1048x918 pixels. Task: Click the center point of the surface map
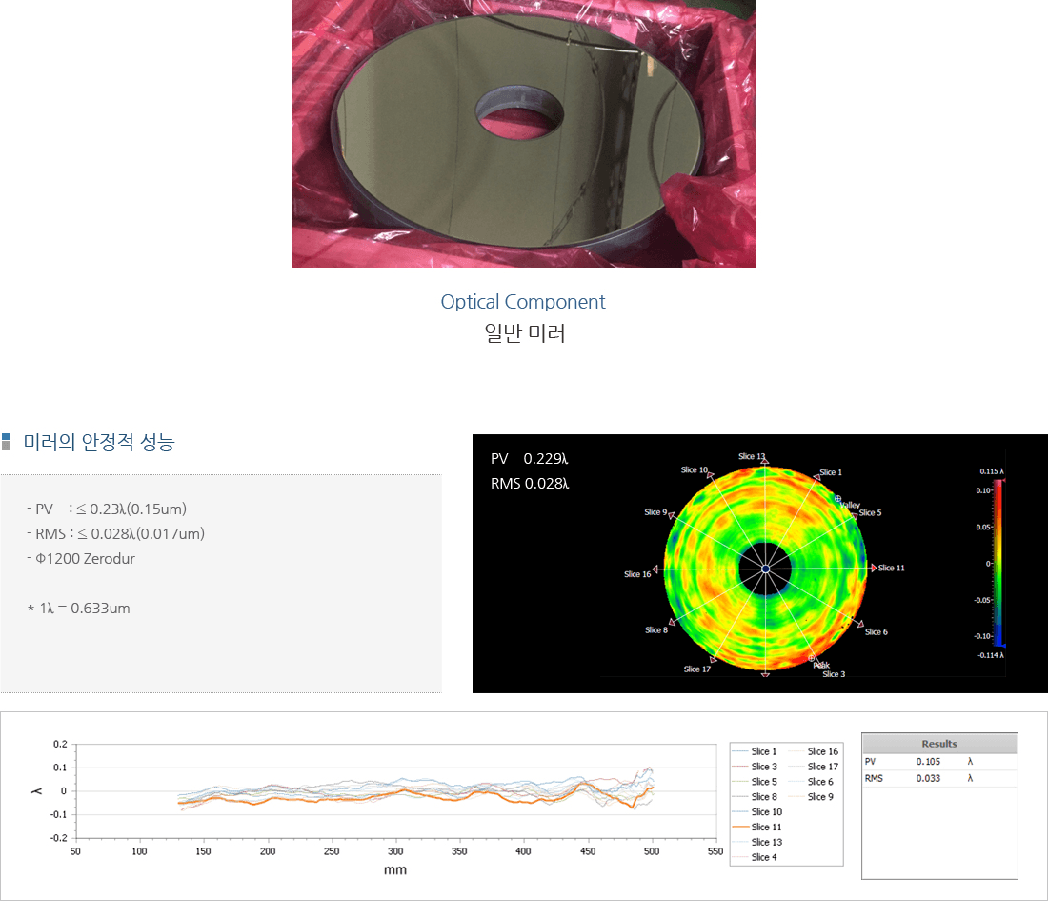(765, 569)
